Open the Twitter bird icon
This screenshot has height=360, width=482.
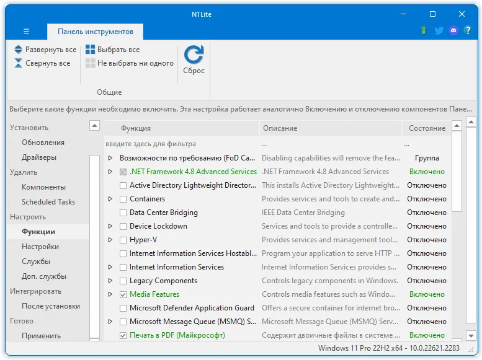(x=439, y=30)
